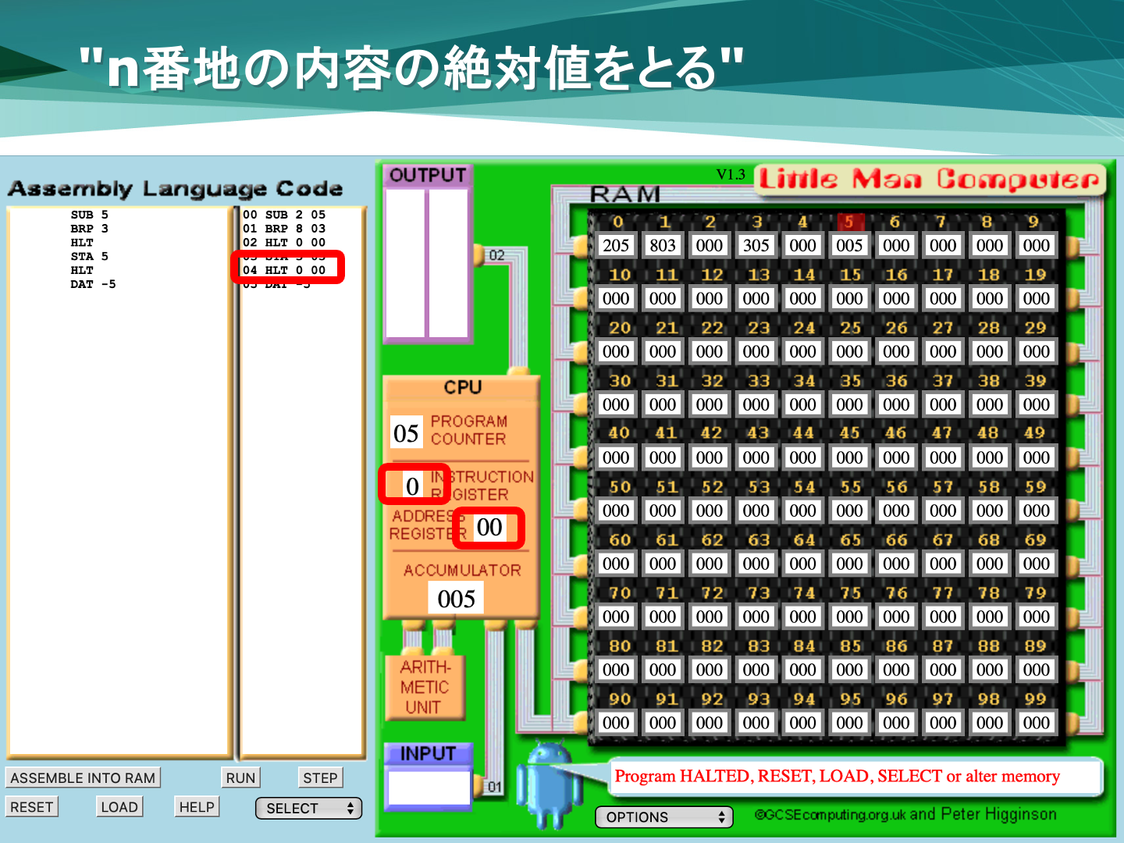The width and height of the screenshot is (1124, 843).
Task: Click the Program Counter value 05
Action: coord(406,433)
